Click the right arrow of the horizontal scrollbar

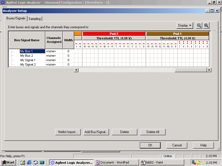tap(209, 70)
